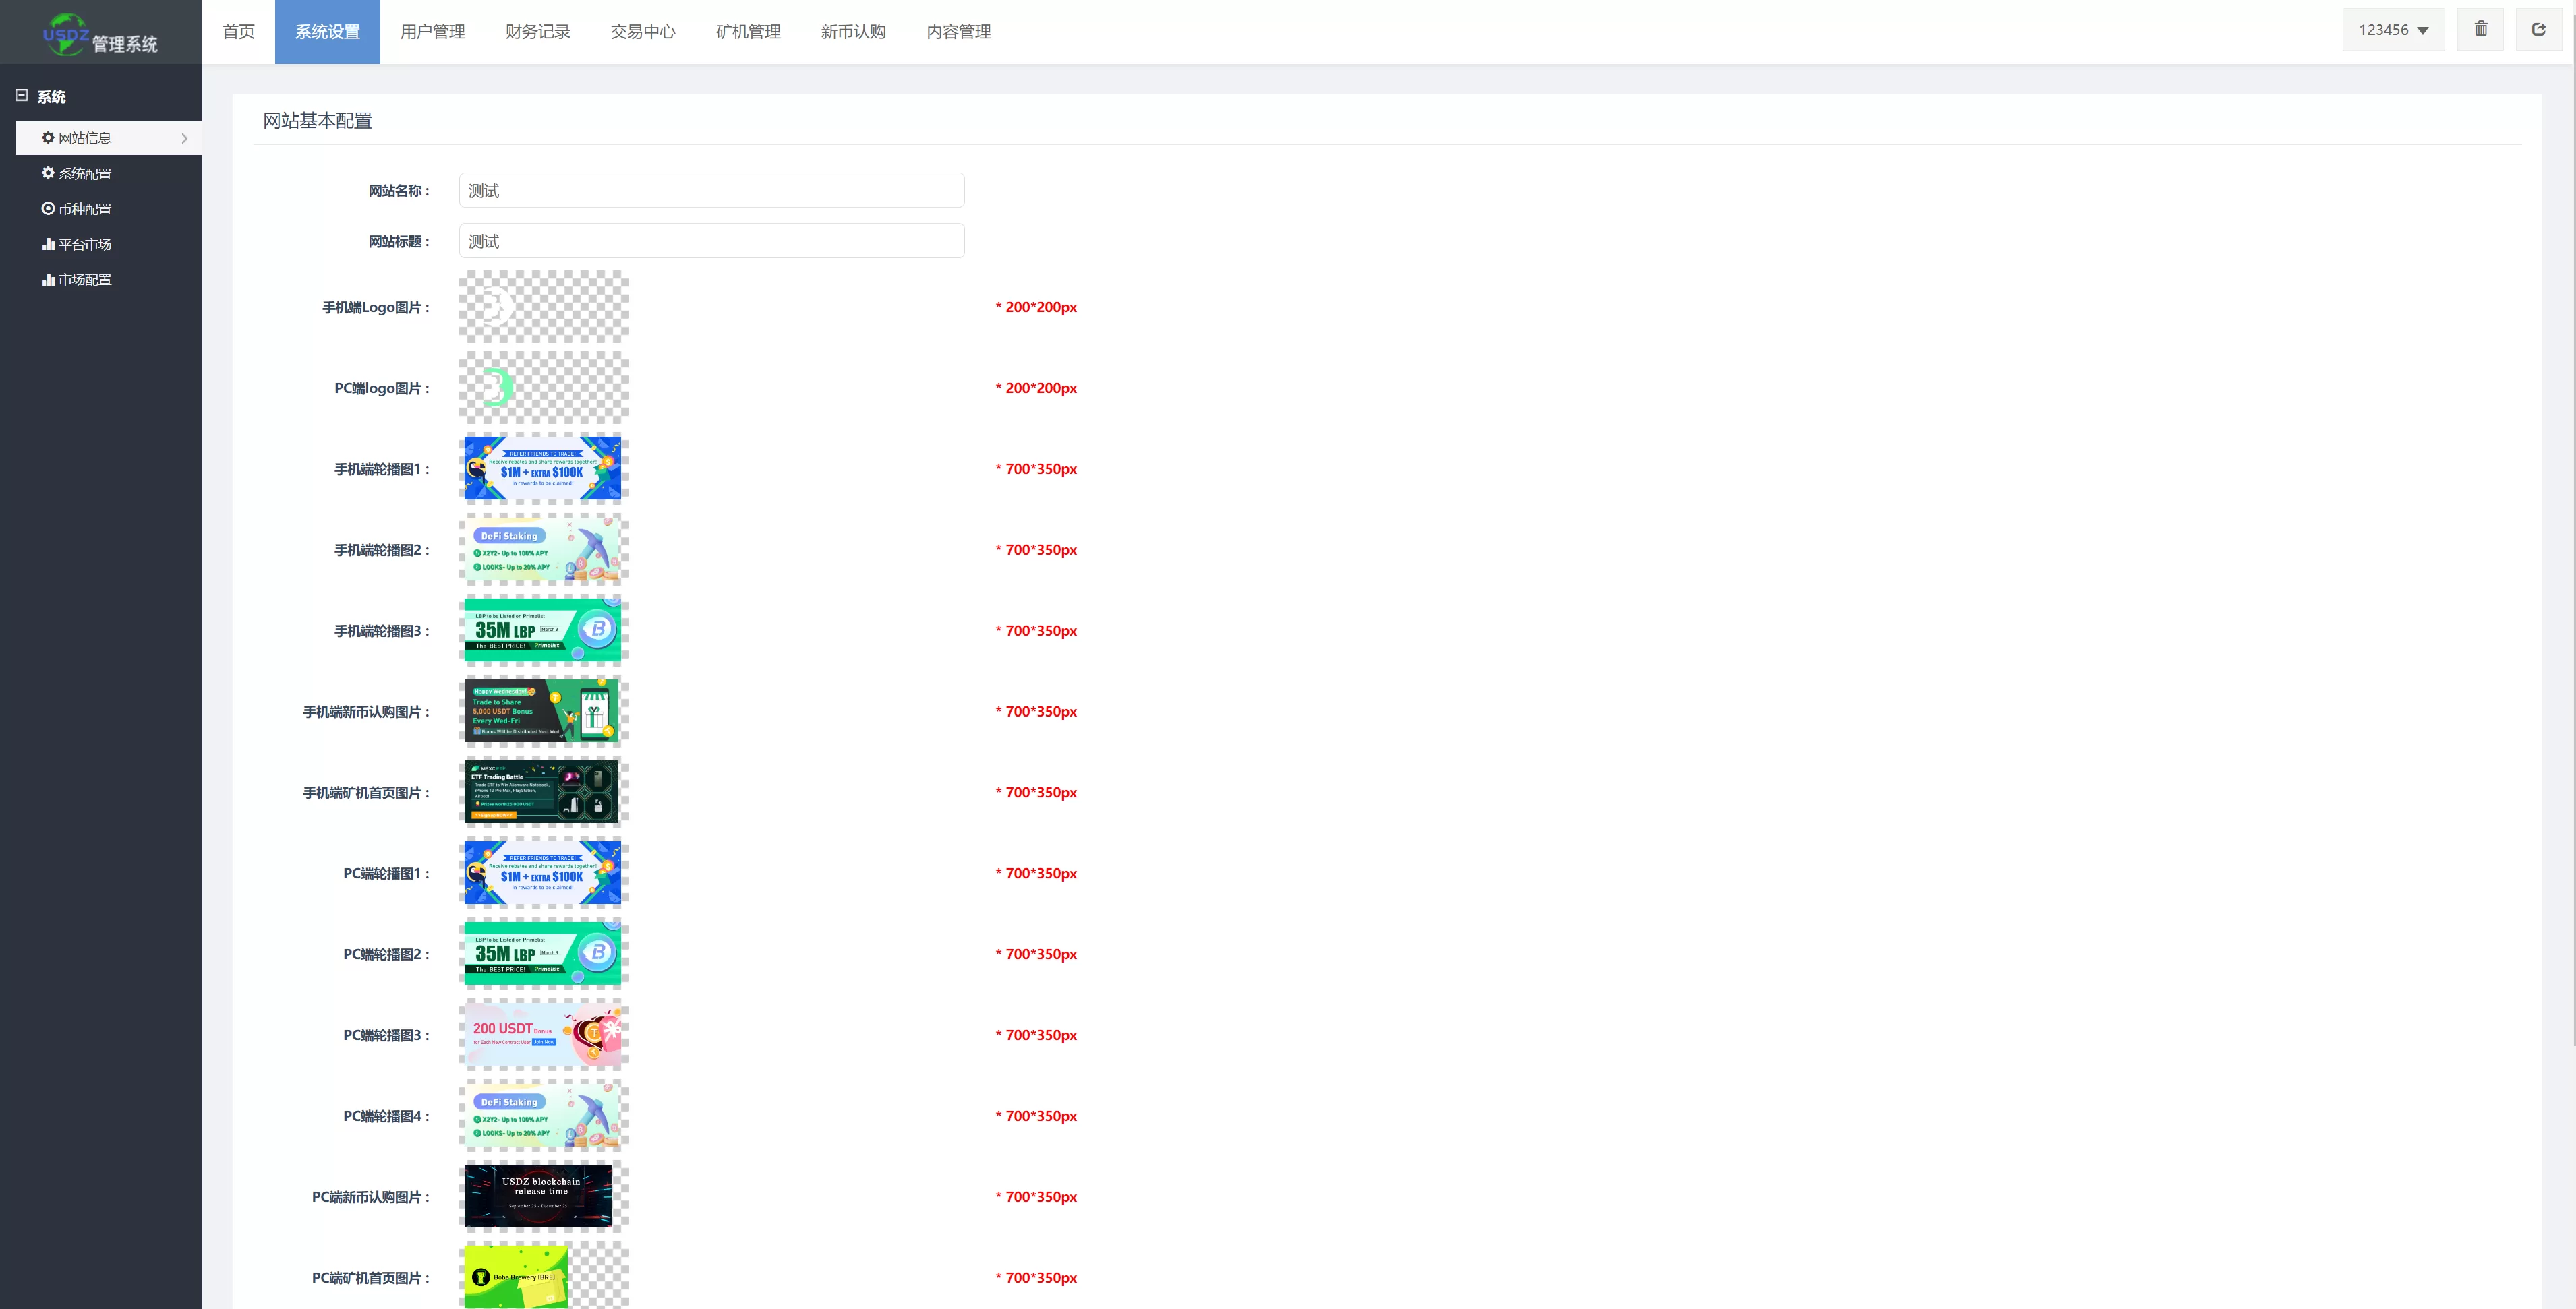Click the logout share icon top right
Viewport: 2576px width, 1309px height.
[2538, 29]
